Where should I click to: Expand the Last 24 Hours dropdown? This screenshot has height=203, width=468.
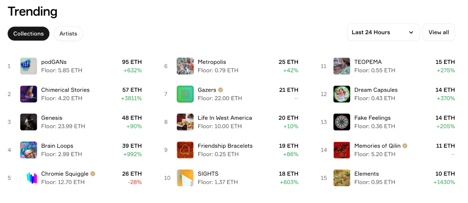(383, 32)
